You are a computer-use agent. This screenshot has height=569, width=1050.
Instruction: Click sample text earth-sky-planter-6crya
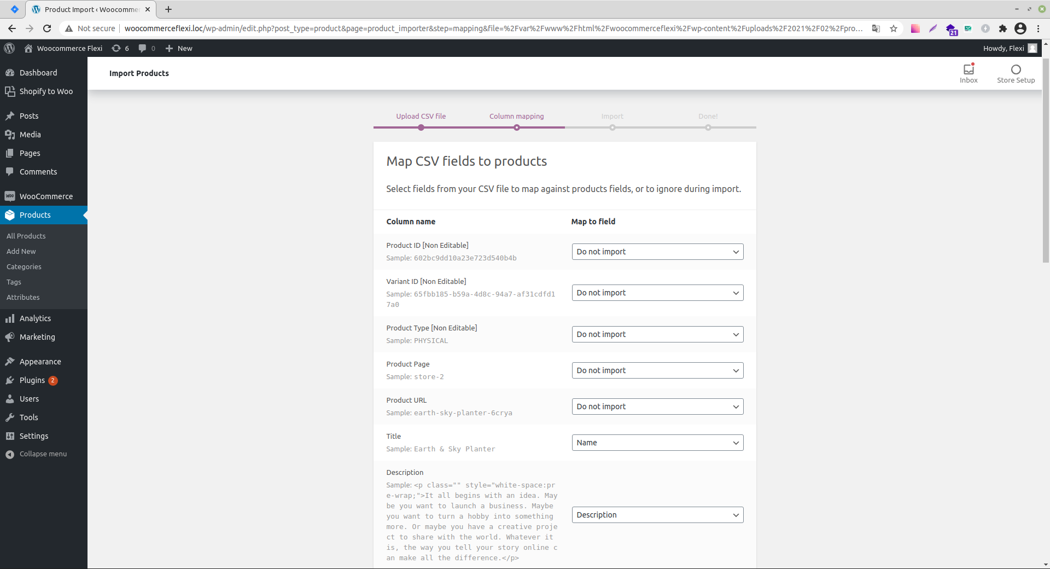pyautogui.click(x=463, y=413)
